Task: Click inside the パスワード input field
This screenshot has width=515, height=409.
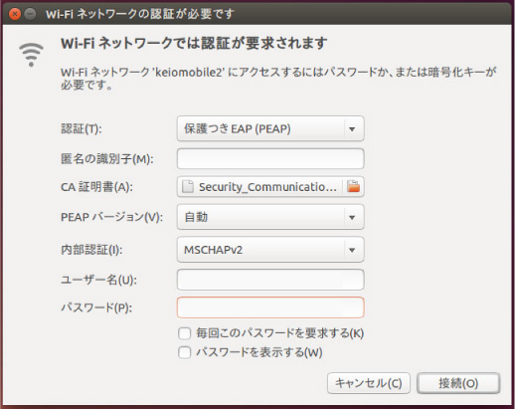Action: tap(270, 307)
